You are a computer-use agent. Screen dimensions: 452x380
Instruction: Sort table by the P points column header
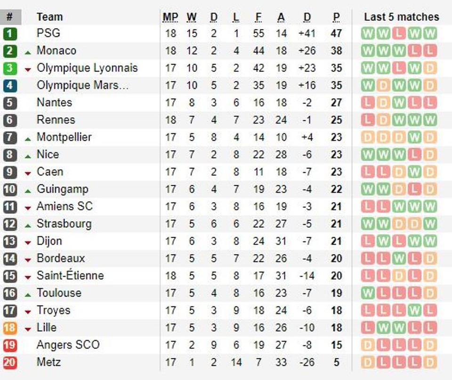pos(336,17)
